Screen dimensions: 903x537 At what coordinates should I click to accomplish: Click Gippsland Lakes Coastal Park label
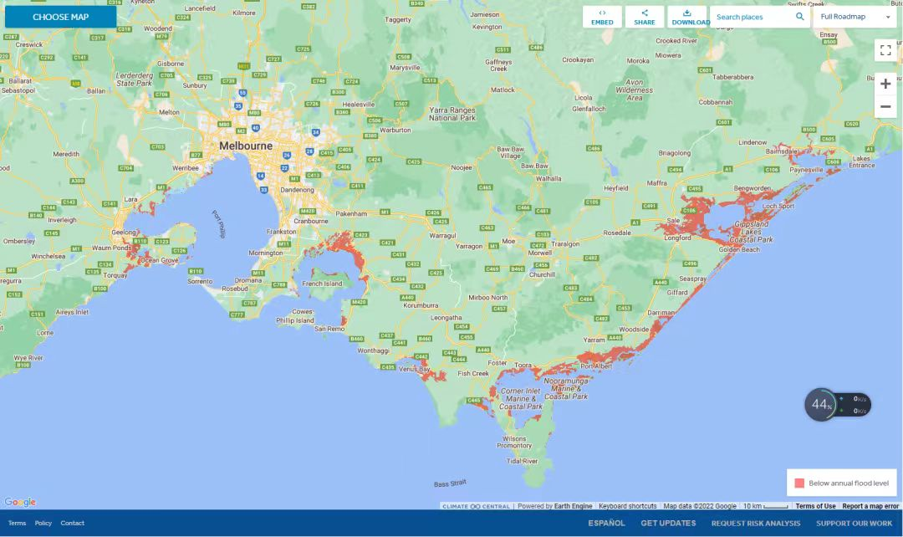(x=751, y=232)
